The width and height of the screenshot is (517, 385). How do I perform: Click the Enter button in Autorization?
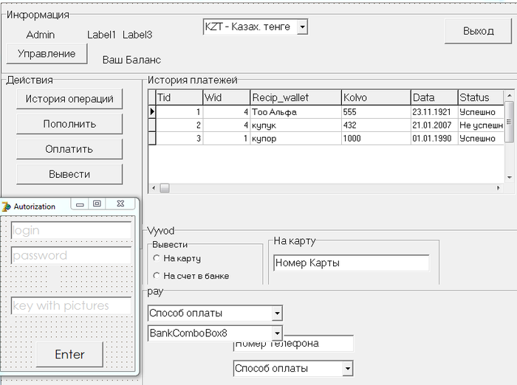coord(69,355)
